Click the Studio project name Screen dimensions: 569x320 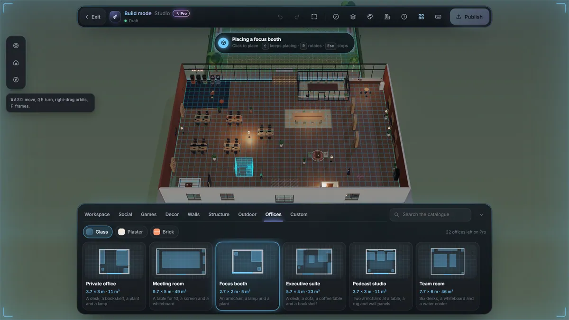[162, 13]
